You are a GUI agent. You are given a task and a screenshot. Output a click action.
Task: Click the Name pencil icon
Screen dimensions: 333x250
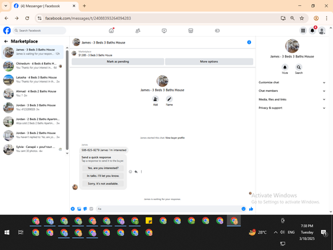point(169,99)
